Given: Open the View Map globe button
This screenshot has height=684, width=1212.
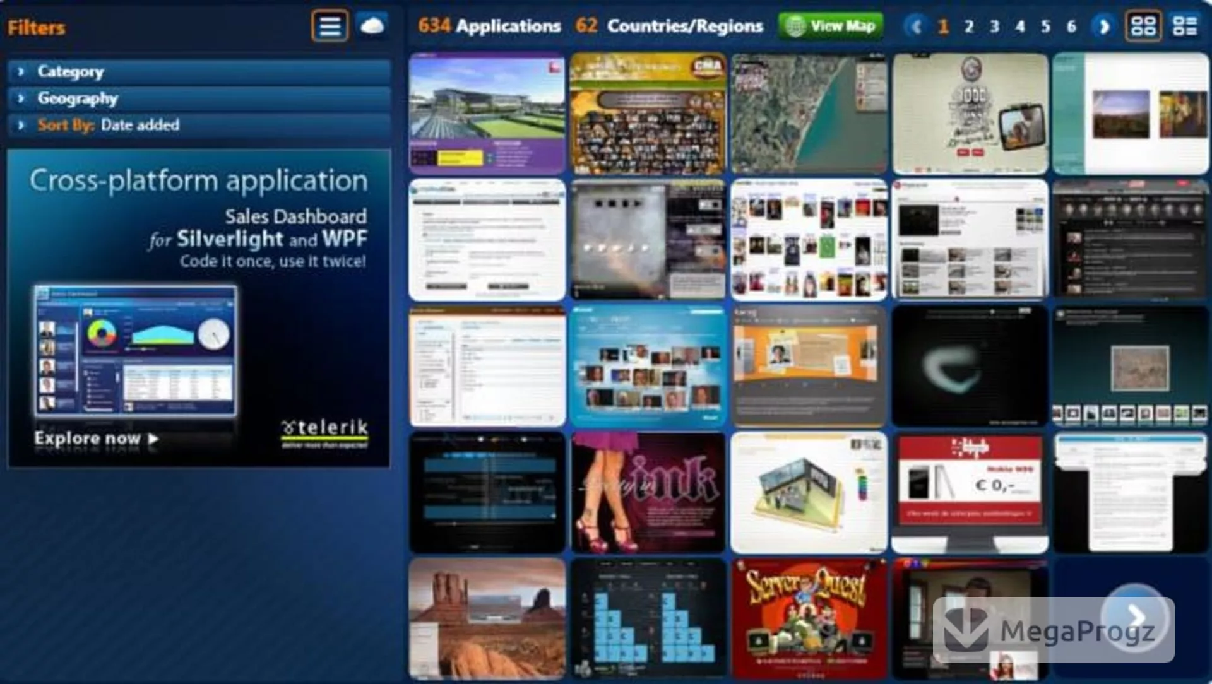Looking at the screenshot, I should 831,27.
